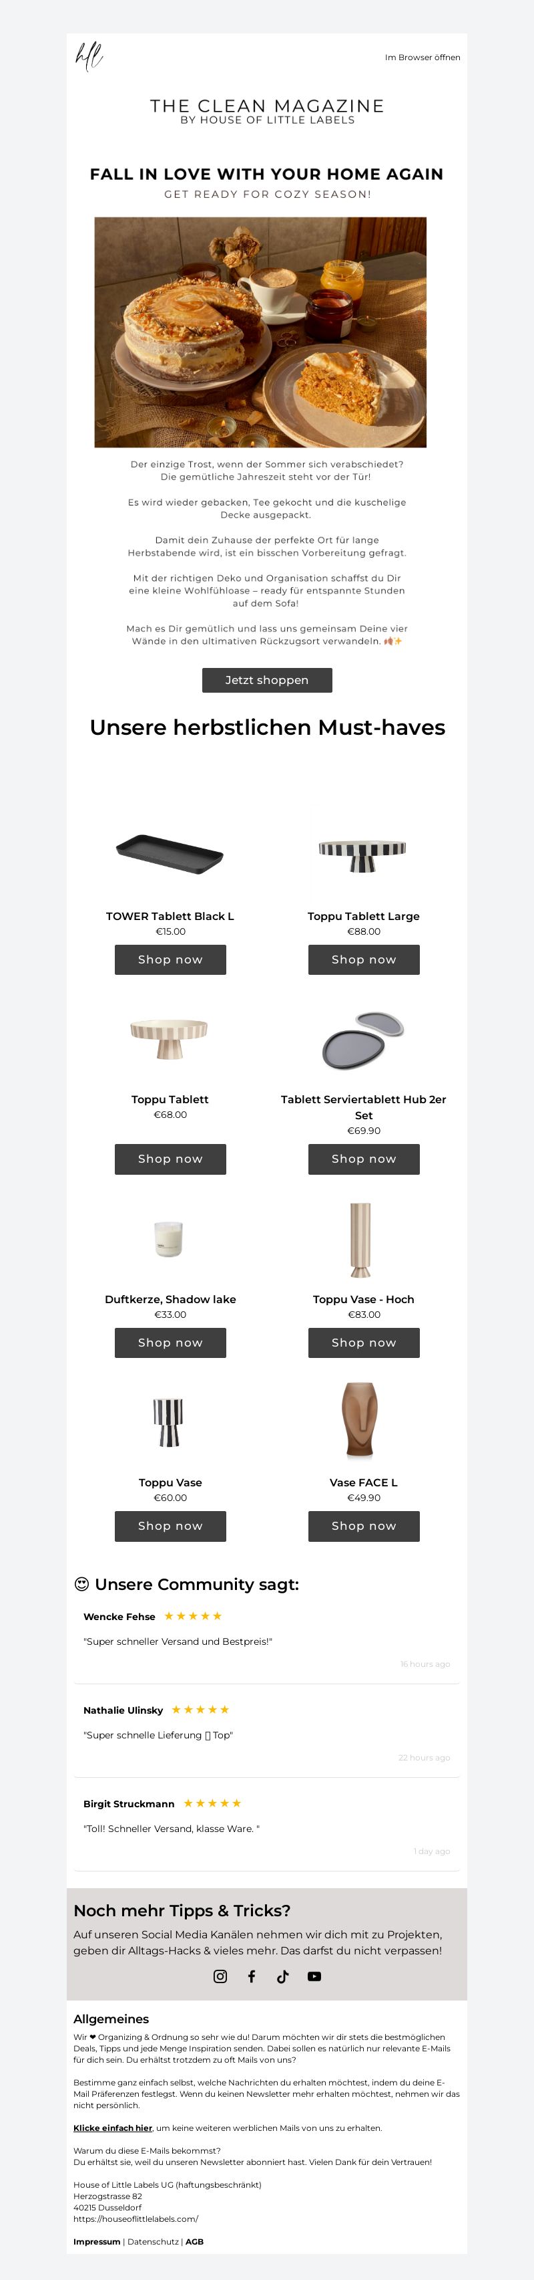This screenshot has width=534, height=2280.
Task: Open the AGB footer link
Action: point(194,2242)
